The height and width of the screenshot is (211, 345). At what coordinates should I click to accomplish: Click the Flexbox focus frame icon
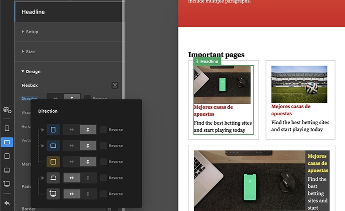(x=115, y=85)
